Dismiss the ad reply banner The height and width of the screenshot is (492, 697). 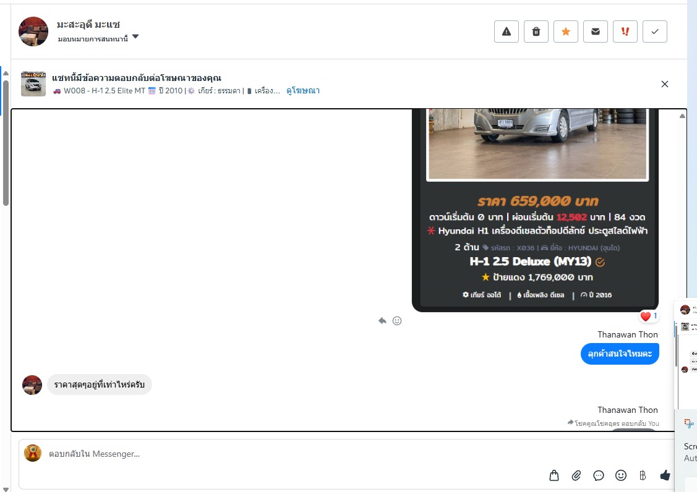(665, 84)
